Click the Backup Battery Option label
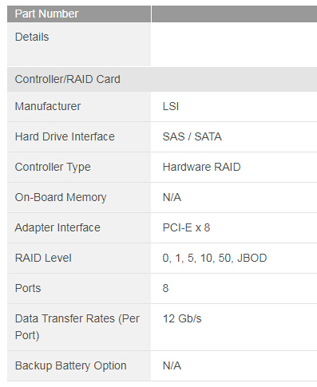The width and height of the screenshot is (317, 387). 70,365
